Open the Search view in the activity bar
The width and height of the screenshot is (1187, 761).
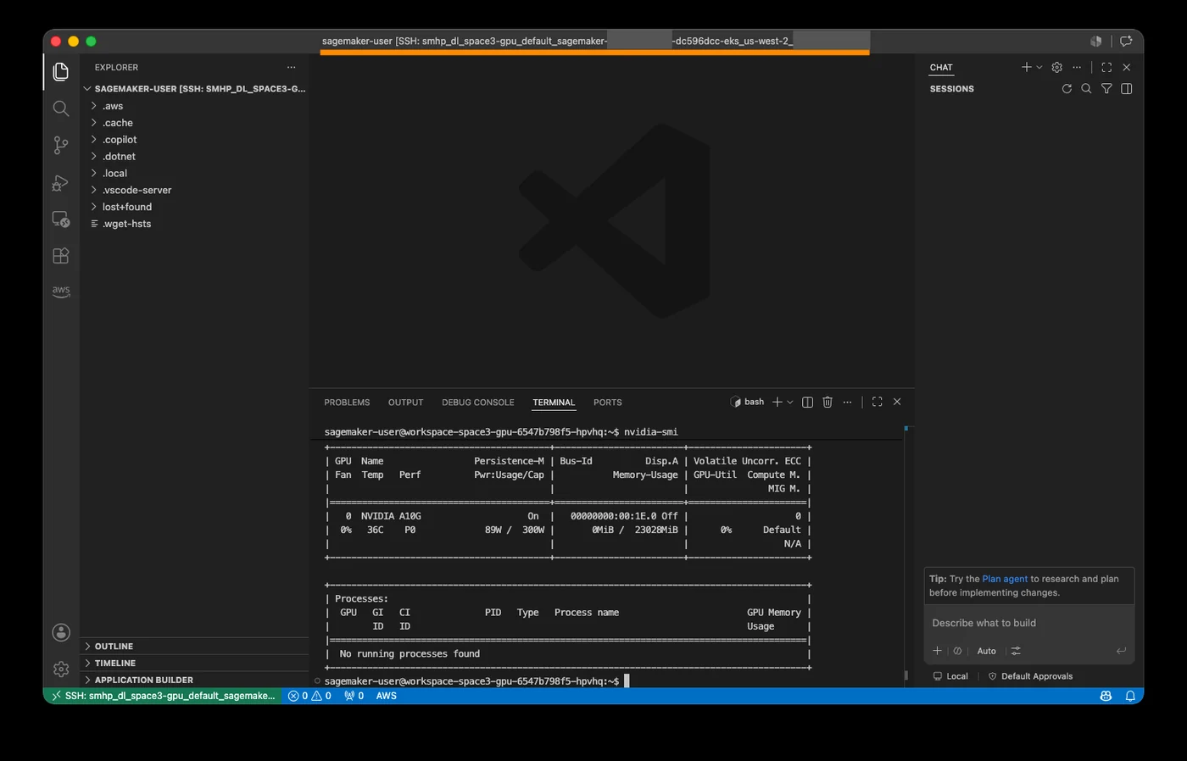point(61,108)
